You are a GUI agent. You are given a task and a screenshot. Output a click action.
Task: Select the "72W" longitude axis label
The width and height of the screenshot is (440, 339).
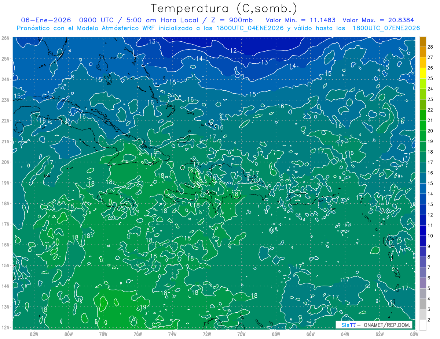point(207,334)
